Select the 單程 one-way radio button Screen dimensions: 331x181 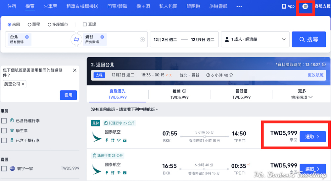tap(29, 24)
